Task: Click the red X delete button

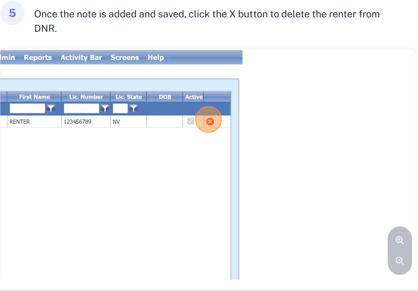Action: coord(210,121)
